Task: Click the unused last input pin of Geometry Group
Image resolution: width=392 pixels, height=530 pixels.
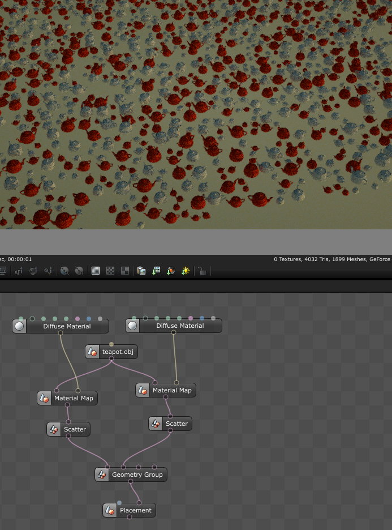Action: pos(154,467)
